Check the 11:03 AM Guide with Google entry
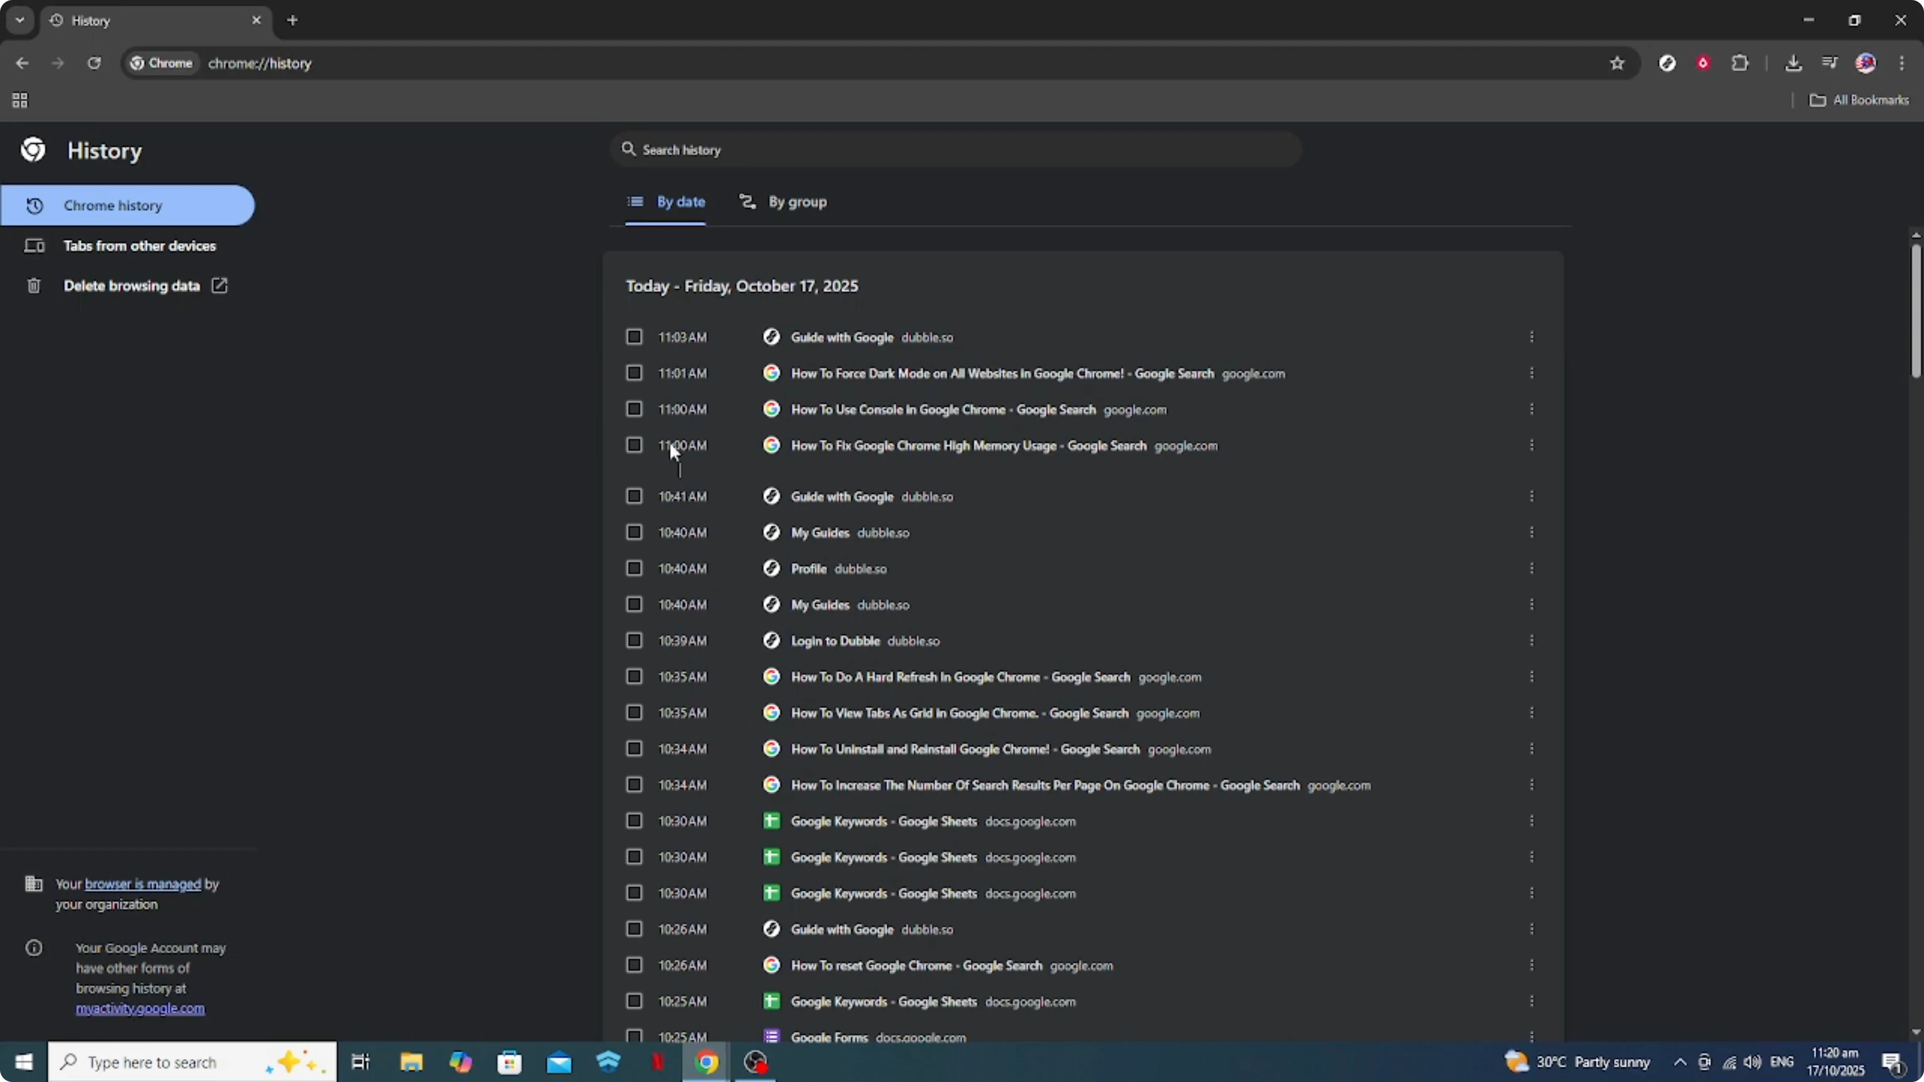This screenshot has height=1082, width=1924. [x=634, y=337]
